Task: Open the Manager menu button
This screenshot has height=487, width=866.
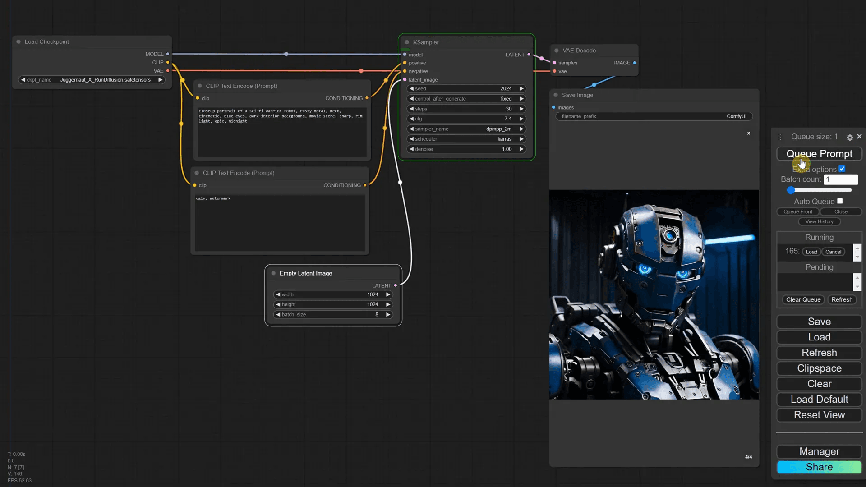Action: [819, 451]
